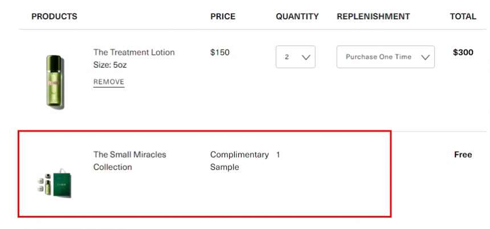This screenshot has width=490, height=229.
Task: Click the sample quantity value 1
Action: (x=278, y=154)
